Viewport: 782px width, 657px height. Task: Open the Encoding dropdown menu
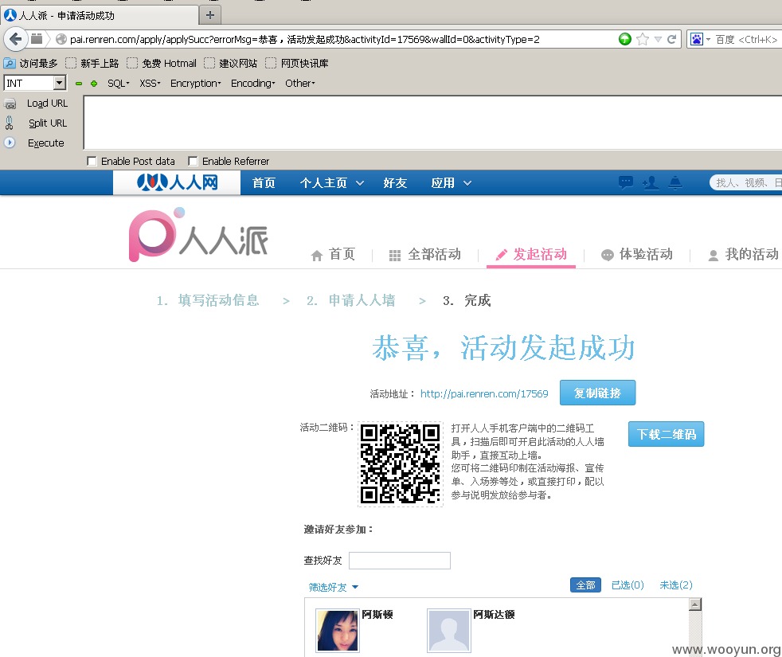pos(253,84)
